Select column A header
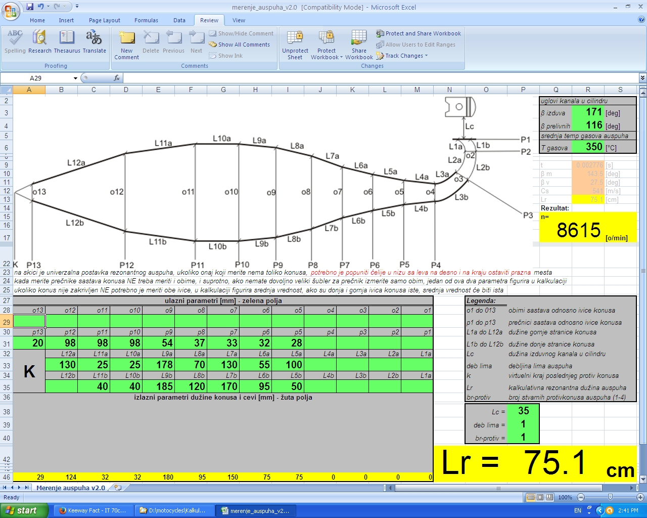This screenshot has width=647, height=518. click(29, 90)
